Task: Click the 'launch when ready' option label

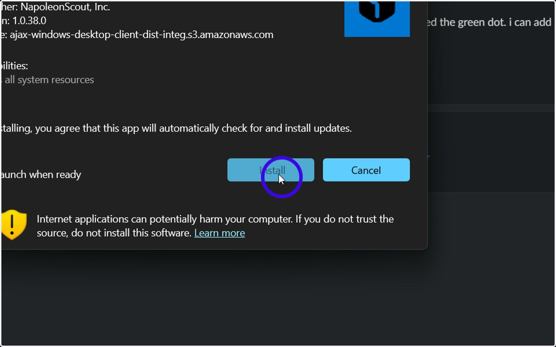Action: (41, 174)
